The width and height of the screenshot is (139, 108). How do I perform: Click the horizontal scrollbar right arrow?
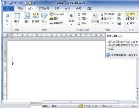click(134, 102)
